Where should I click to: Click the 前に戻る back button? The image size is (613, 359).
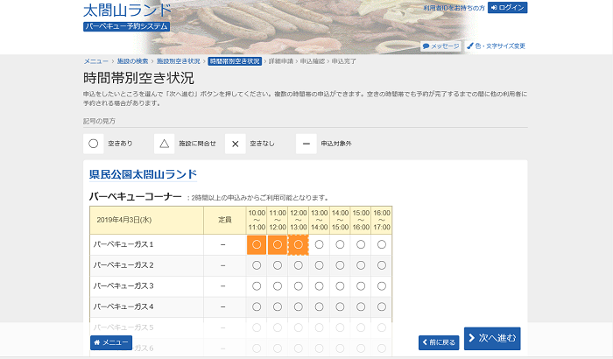(x=439, y=342)
